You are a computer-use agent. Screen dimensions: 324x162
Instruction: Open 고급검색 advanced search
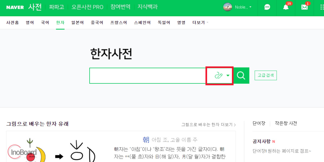click(x=266, y=76)
